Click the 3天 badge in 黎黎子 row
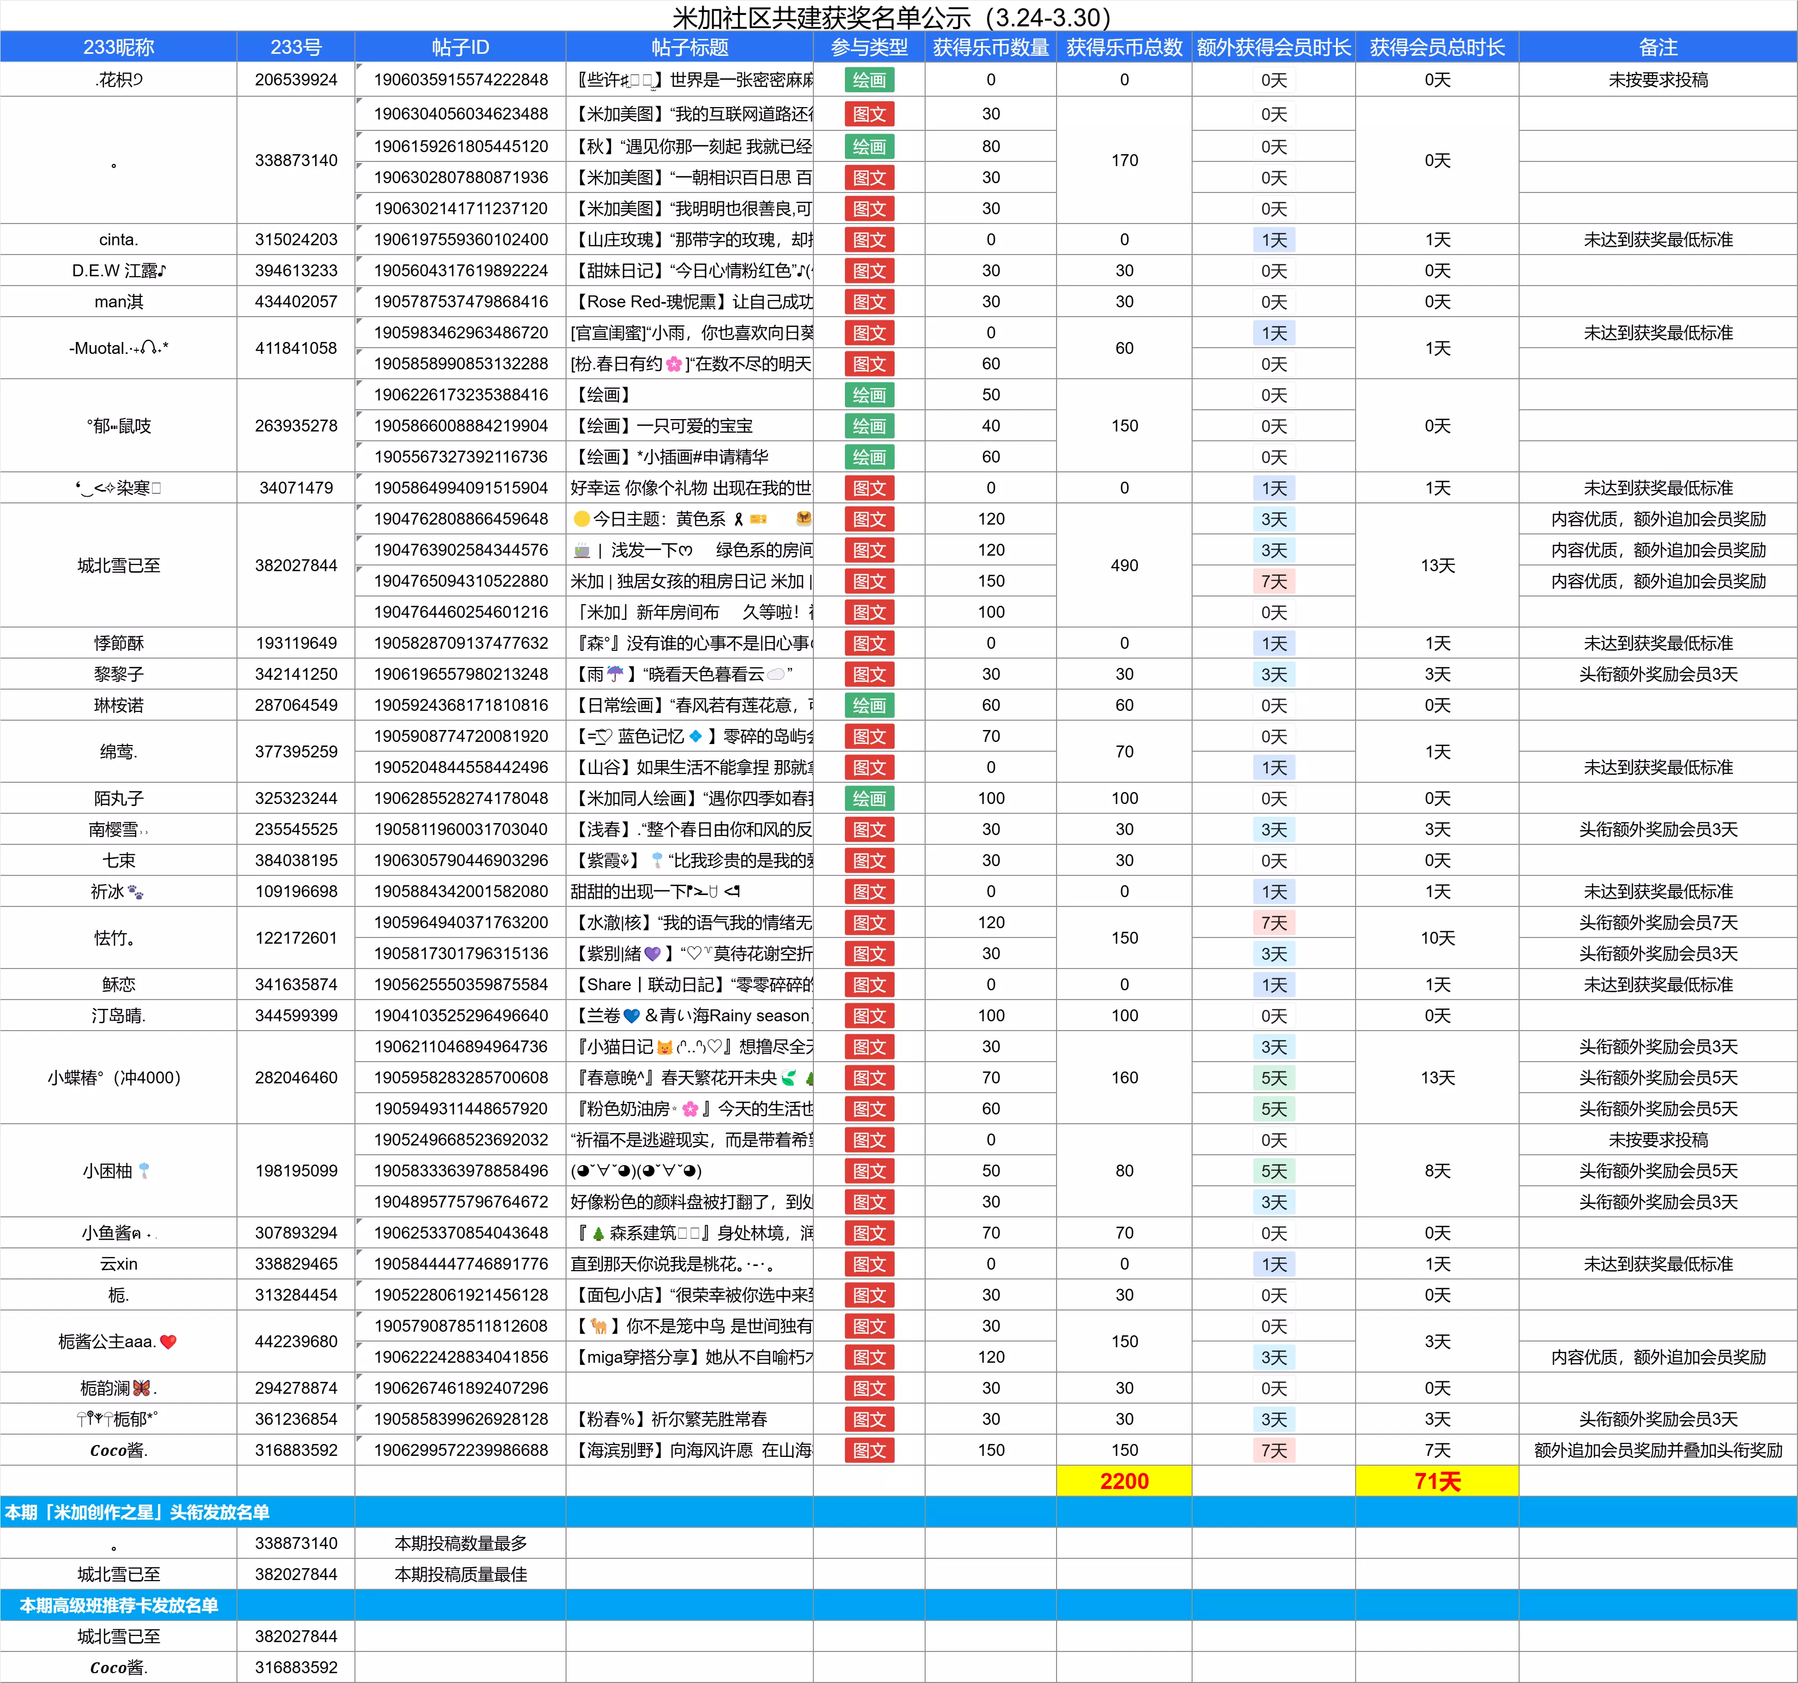The image size is (1798, 1683). coord(1273,675)
